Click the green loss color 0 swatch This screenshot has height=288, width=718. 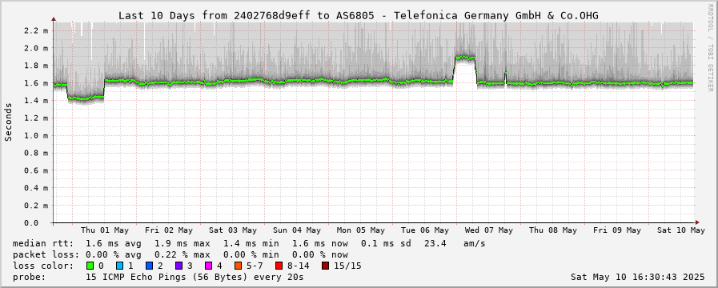tap(90, 266)
